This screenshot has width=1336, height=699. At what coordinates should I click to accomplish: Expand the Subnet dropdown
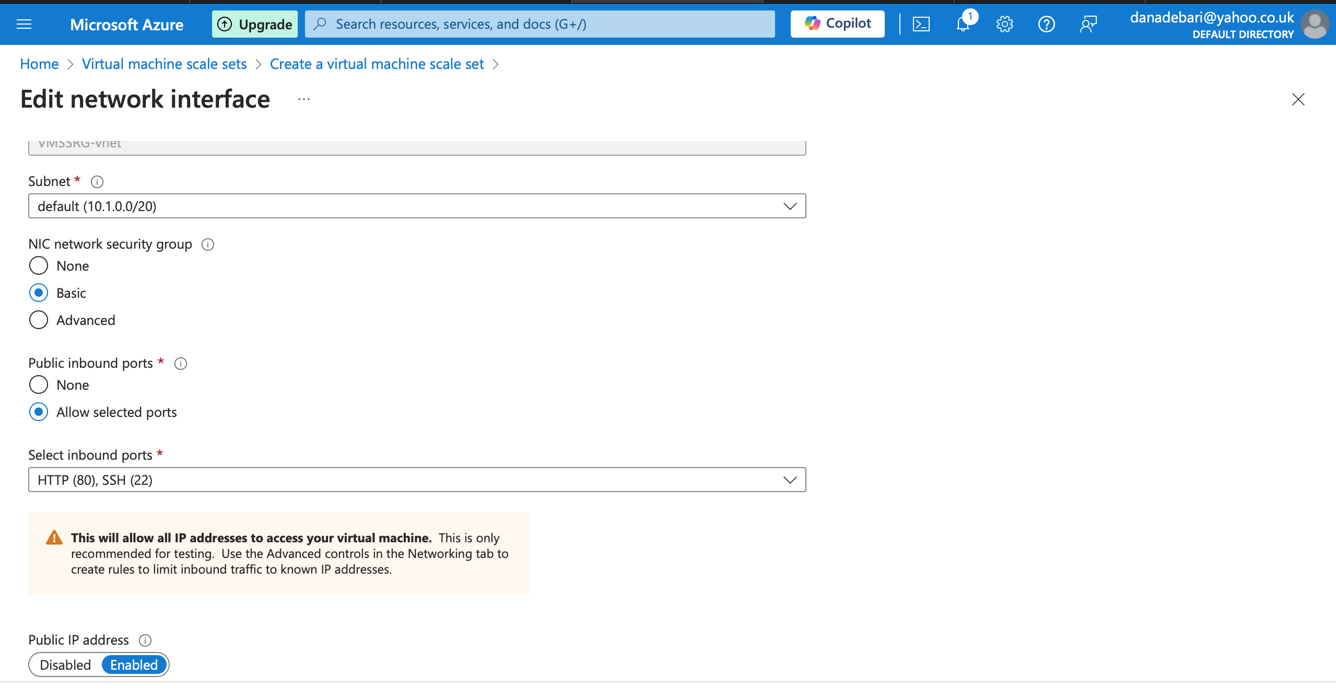coord(417,206)
